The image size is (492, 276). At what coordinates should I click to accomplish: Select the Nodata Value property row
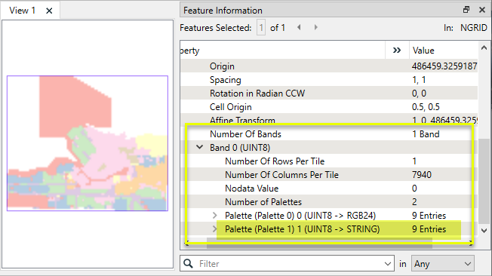click(x=329, y=189)
